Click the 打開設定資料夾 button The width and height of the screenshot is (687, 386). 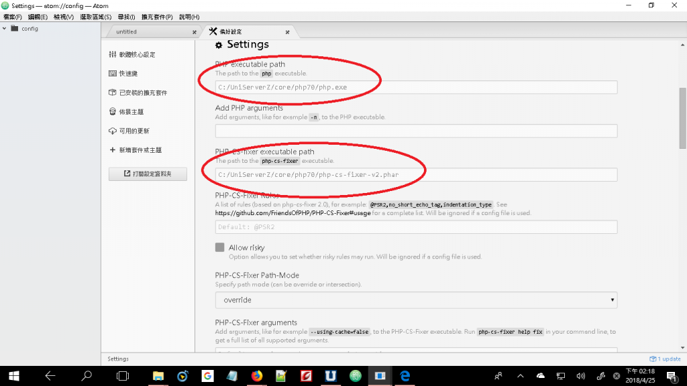coord(148,174)
